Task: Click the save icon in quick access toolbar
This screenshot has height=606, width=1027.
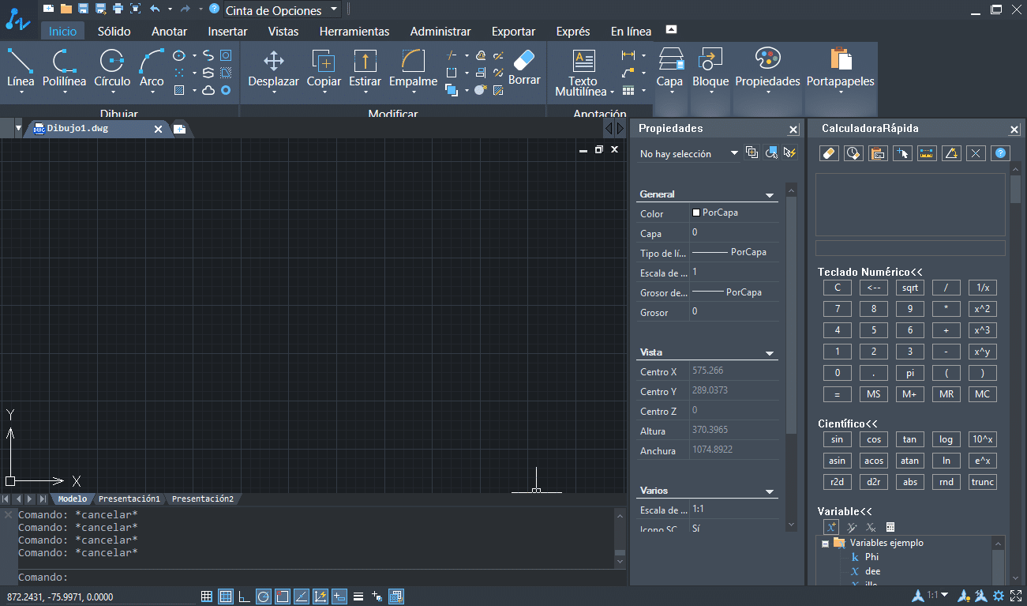Action: pos(83,9)
